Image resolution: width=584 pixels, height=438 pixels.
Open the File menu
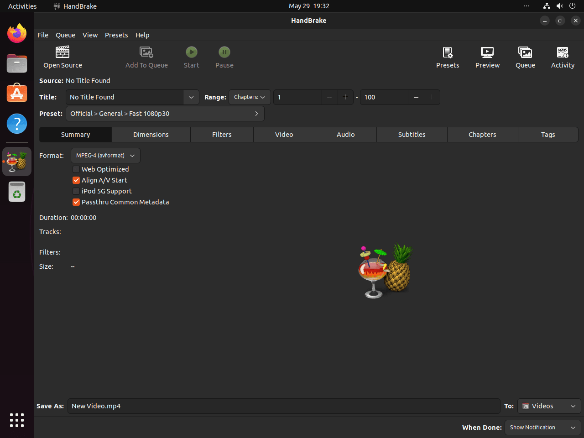tap(43, 35)
